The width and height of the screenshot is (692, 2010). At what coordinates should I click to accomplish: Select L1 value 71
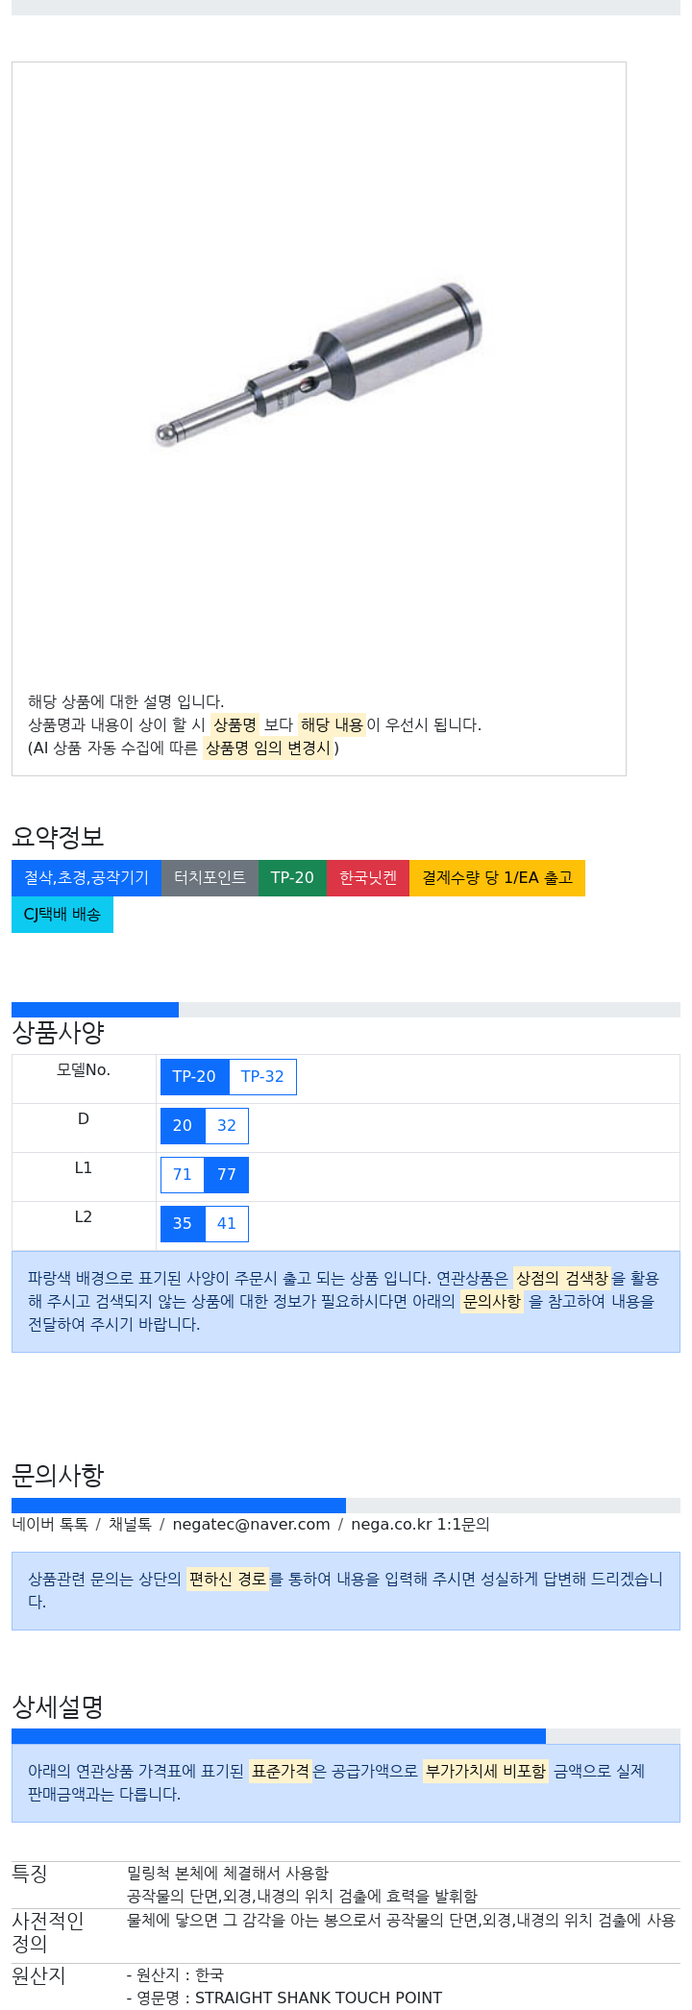click(183, 1175)
